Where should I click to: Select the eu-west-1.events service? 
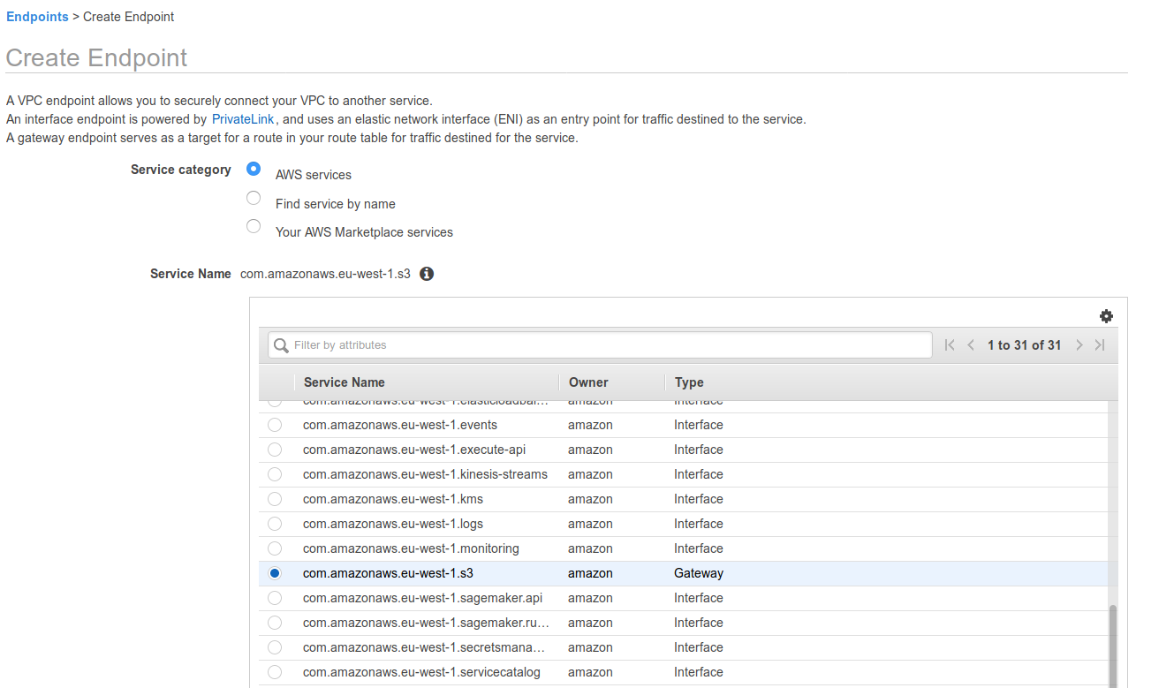click(275, 425)
